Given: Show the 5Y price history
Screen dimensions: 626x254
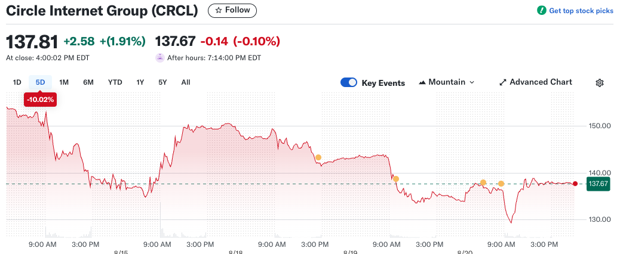Looking at the screenshot, I should tap(162, 82).
